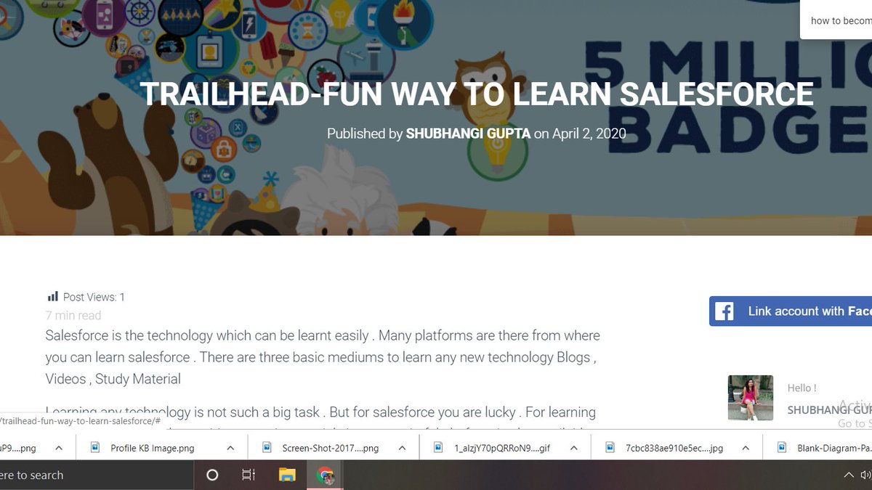Open Task View icon in taskbar
The height and width of the screenshot is (490, 872).
[249, 475]
